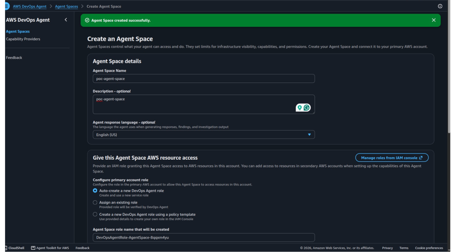The width and height of the screenshot is (451, 252).
Task: Collapse the AWS DevOps Agent sidebar
Action: point(66,20)
